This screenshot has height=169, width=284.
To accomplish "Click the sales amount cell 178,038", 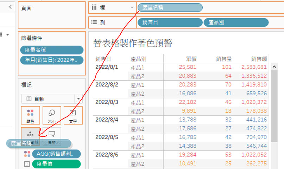I will [x=257, y=111].
